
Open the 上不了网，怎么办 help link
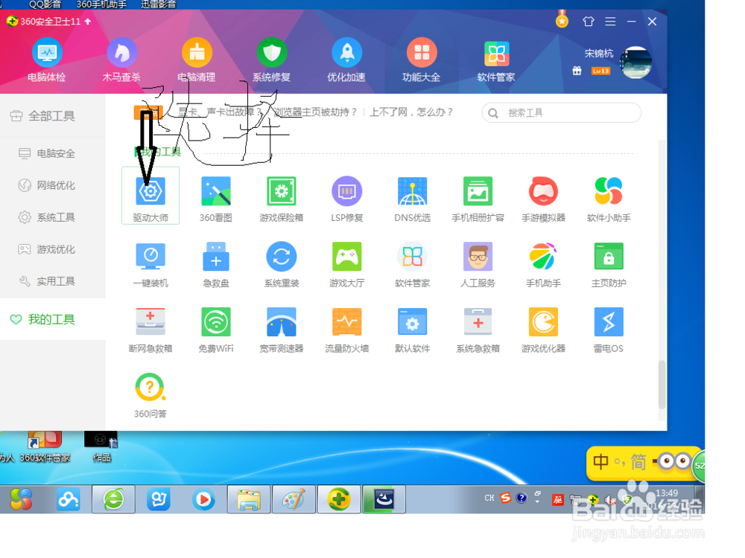click(411, 112)
